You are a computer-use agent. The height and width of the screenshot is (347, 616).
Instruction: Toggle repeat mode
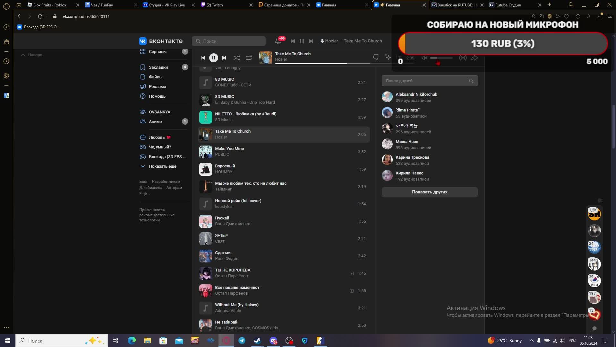coord(249,58)
